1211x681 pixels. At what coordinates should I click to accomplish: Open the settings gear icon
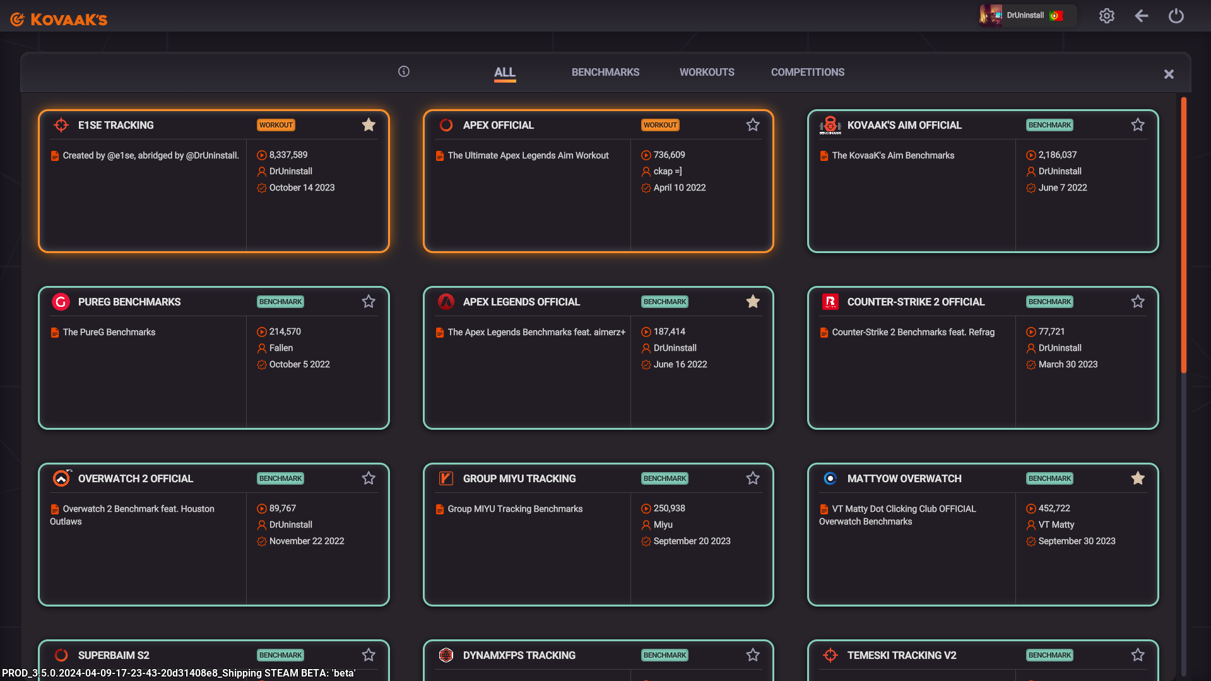pyautogui.click(x=1106, y=16)
